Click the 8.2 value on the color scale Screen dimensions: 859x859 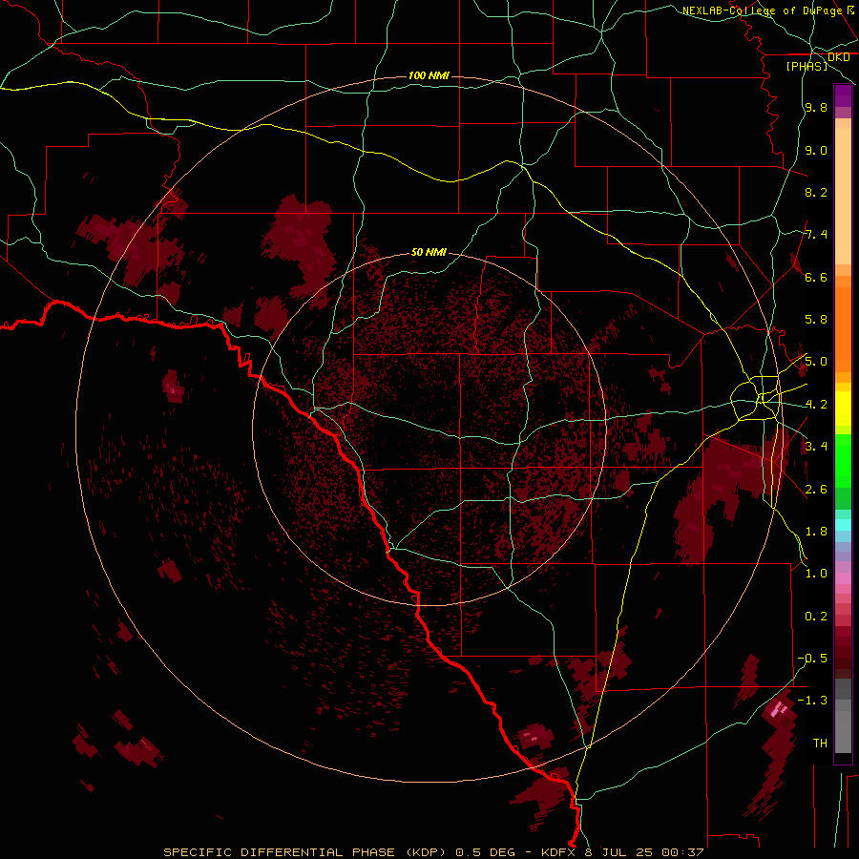816,192
